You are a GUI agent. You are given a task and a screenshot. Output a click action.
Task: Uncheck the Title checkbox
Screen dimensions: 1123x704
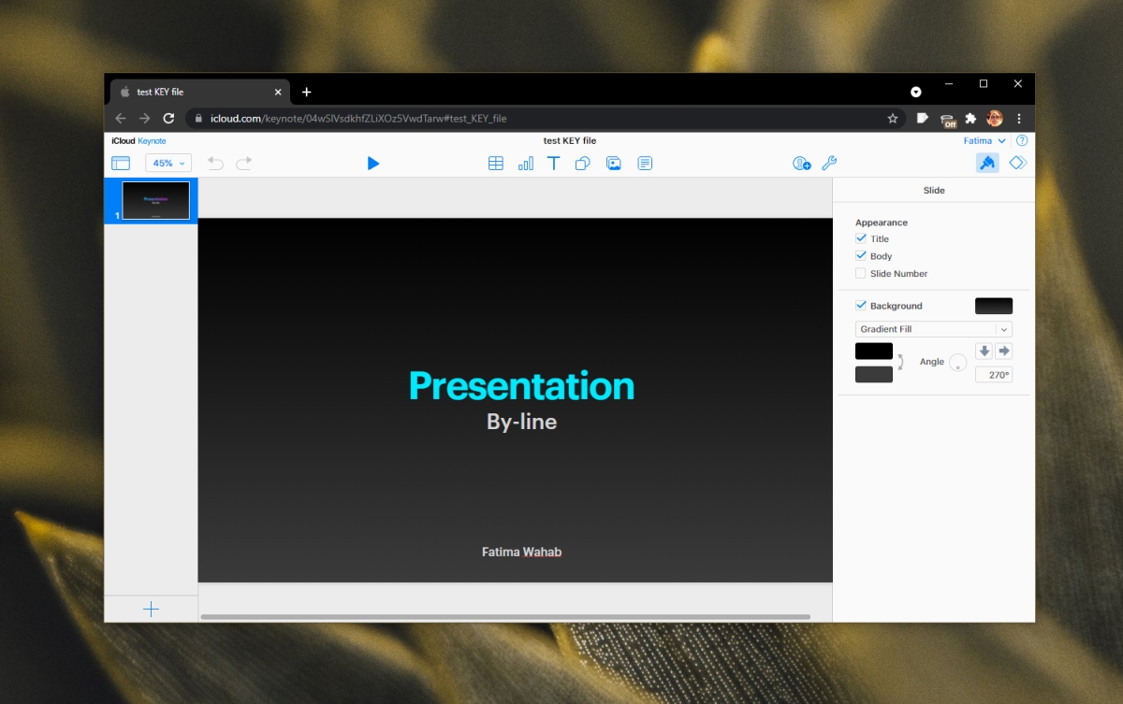[861, 238]
